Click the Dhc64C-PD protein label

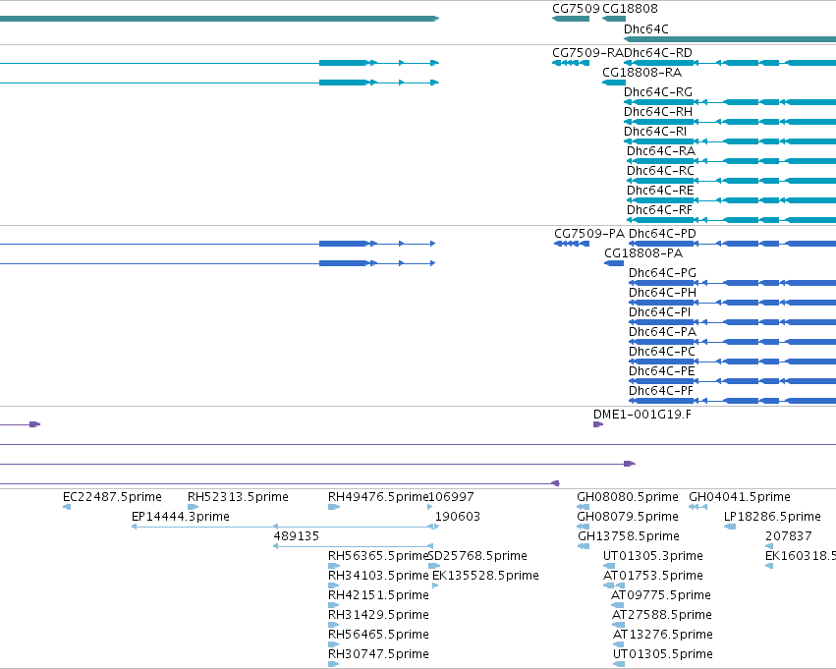click(662, 234)
